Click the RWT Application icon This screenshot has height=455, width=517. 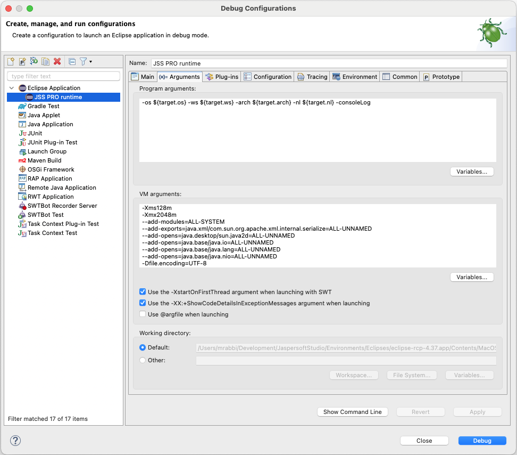point(22,197)
